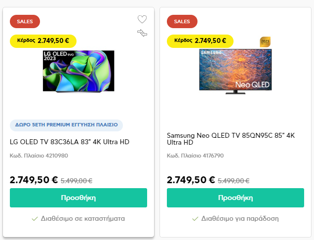Click the LG TV's 2.749,50 € price
314x240 pixels.
pyautogui.click(x=34, y=180)
